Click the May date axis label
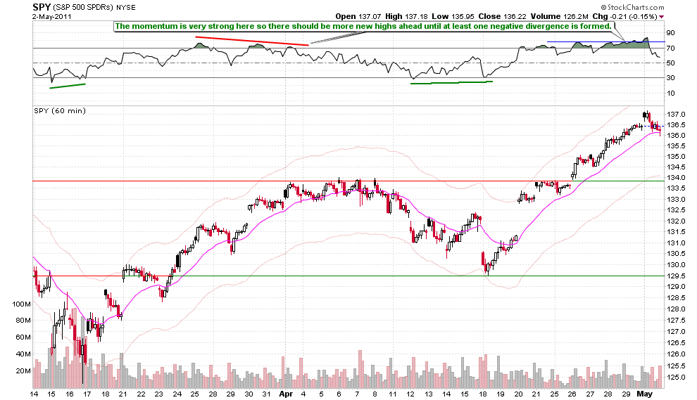Image resolution: width=697 pixels, height=400 pixels. coord(644,394)
